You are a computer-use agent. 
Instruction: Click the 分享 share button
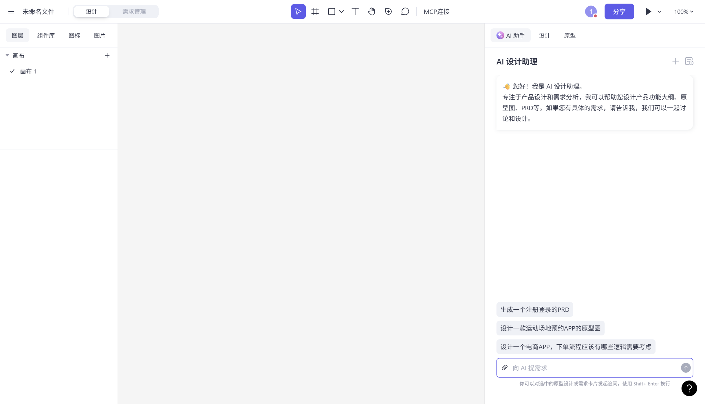coord(619,11)
